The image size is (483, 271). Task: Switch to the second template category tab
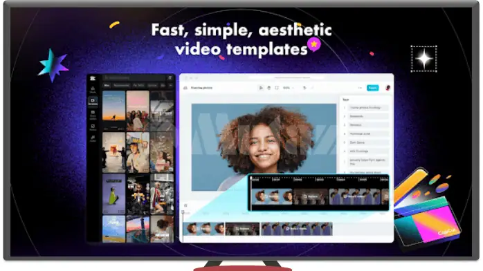coord(121,85)
